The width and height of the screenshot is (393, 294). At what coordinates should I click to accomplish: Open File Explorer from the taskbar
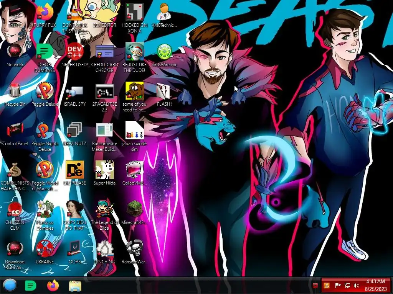pyautogui.click(x=75, y=286)
